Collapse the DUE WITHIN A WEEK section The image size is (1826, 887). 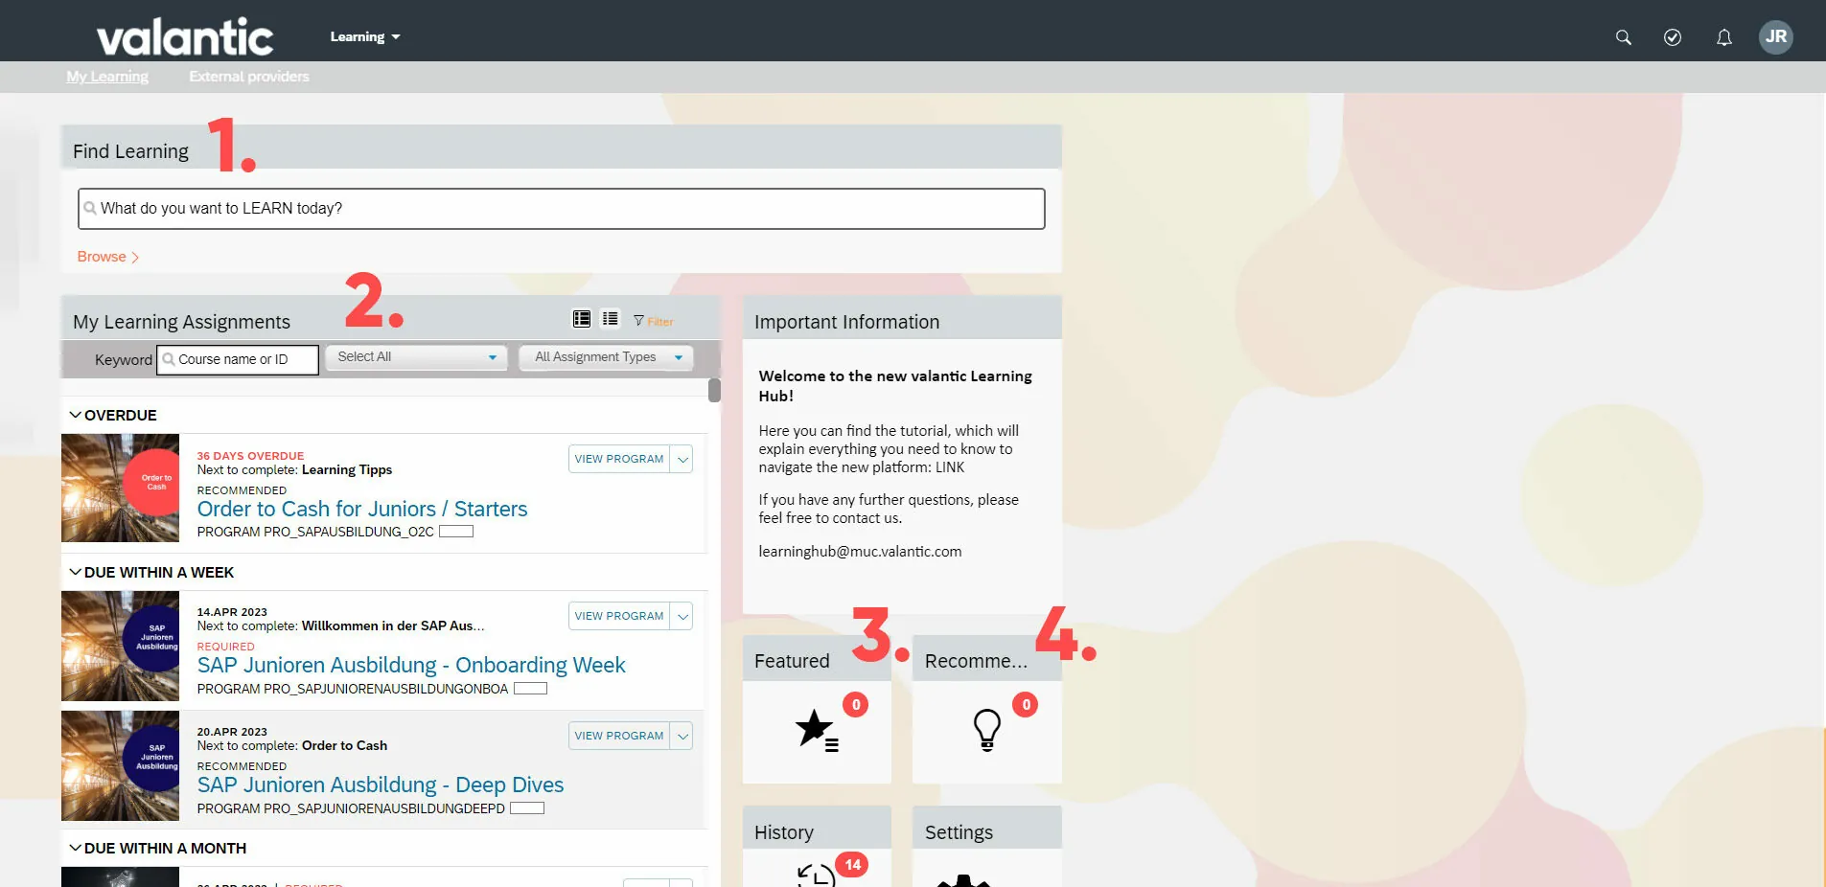[75, 572]
